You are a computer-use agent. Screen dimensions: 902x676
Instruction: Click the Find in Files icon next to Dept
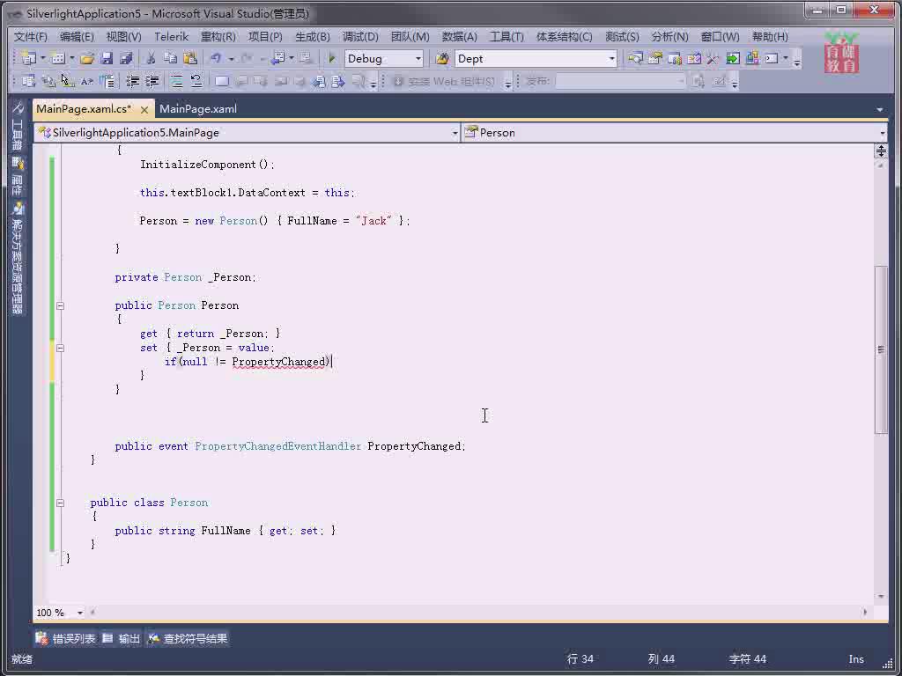(x=442, y=58)
